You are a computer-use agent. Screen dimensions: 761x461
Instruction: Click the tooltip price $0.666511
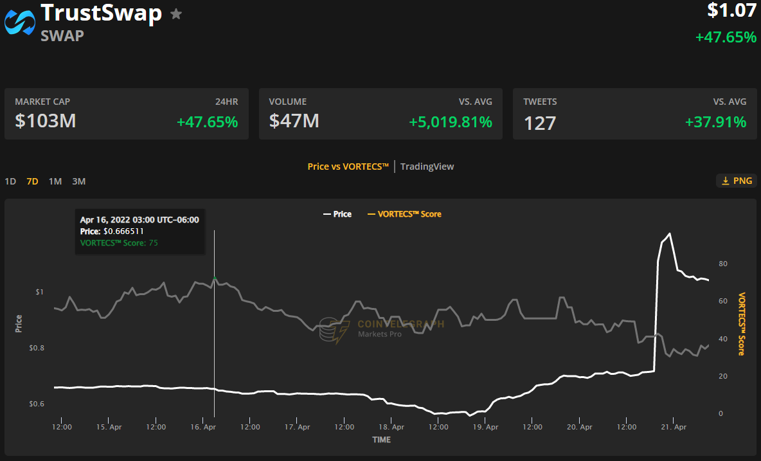coord(123,231)
